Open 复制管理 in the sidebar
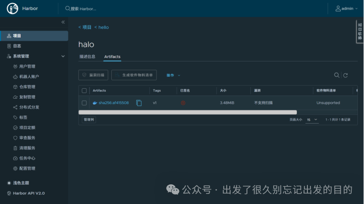 (27, 97)
